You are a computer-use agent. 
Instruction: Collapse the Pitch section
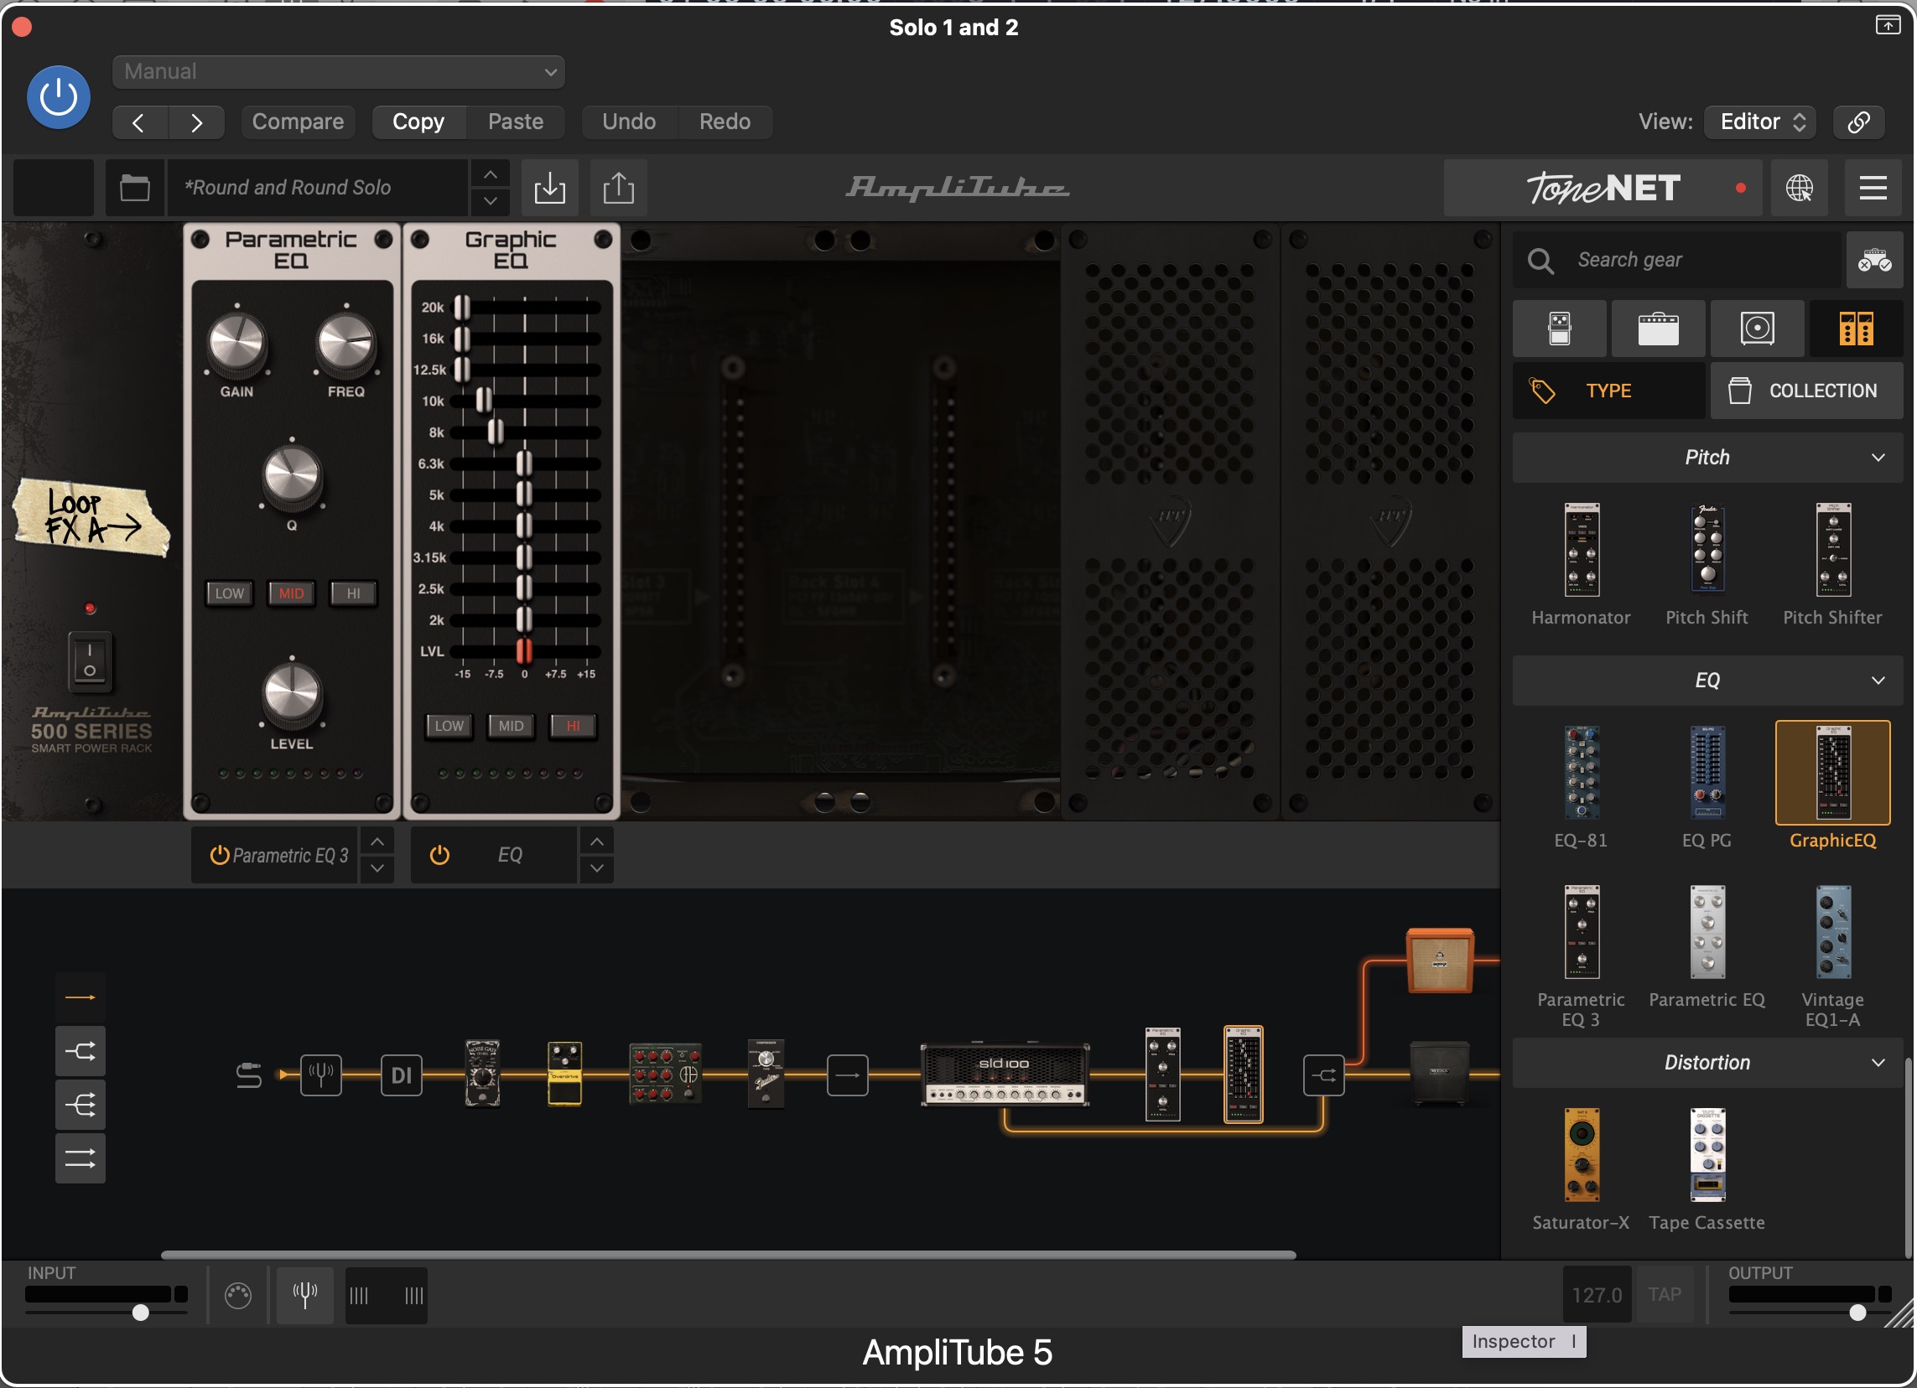pyautogui.click(x=1708, y=458)
